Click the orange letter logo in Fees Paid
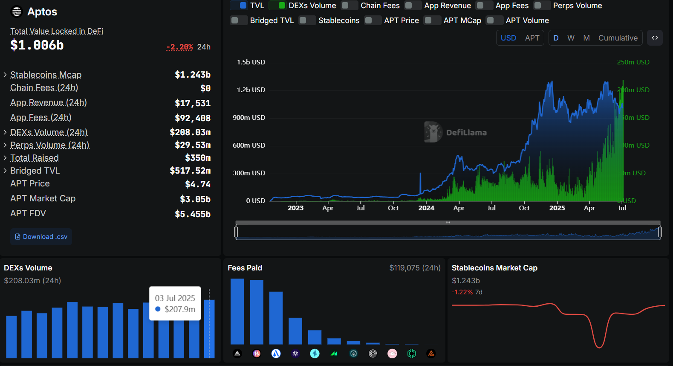Image resolution: width=673 pixels, height=366 pixels. pyautogui.click(x=431, y=353)
